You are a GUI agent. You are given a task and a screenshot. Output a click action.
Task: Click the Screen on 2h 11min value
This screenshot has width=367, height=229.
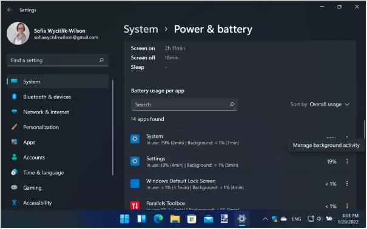pyautogui.click(x=175, y=48)
